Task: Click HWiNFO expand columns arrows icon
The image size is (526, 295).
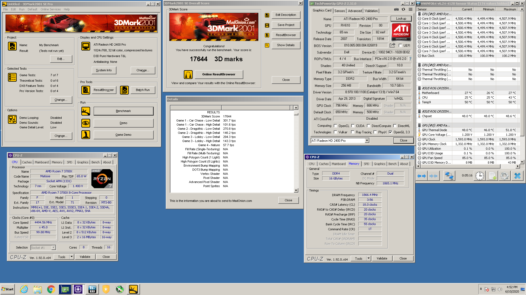Action: pyautogui.click(x=422, y=176)
